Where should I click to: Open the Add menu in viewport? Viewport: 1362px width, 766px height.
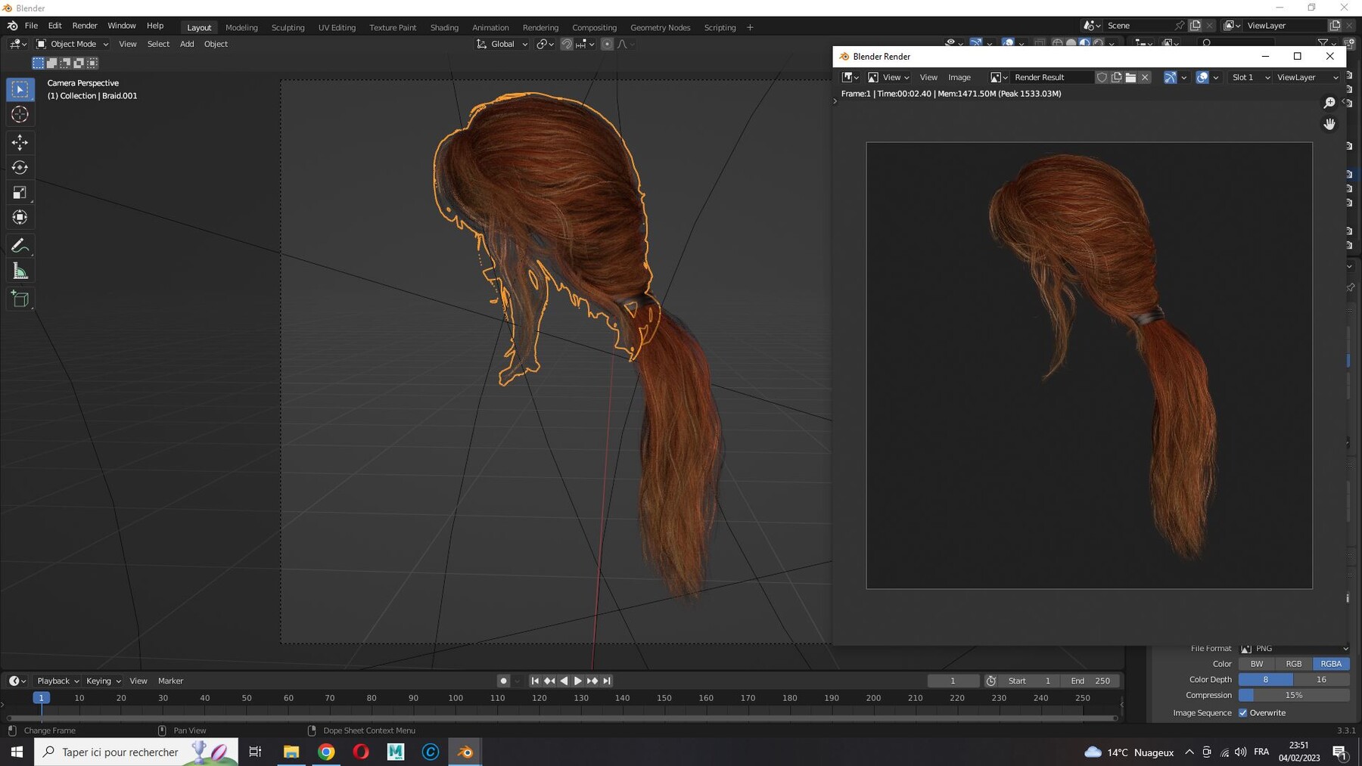point(187,44)
